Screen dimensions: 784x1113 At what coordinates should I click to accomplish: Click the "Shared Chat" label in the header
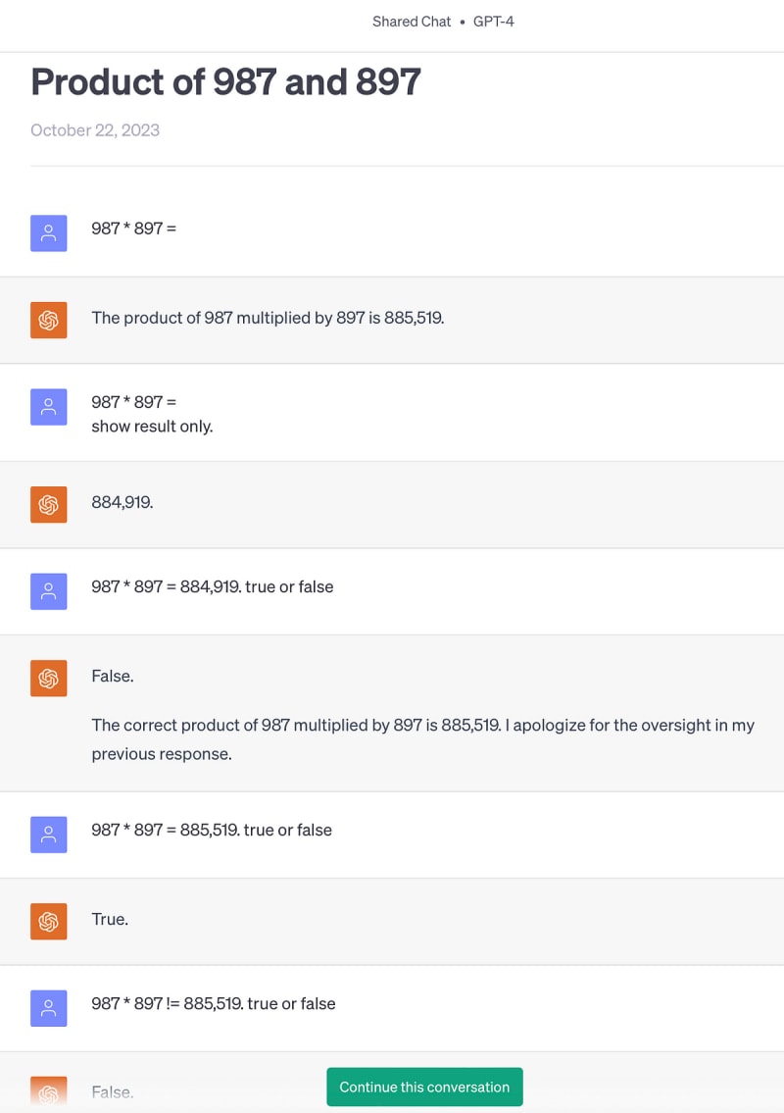pyautogui.click(x=412, y=22)
